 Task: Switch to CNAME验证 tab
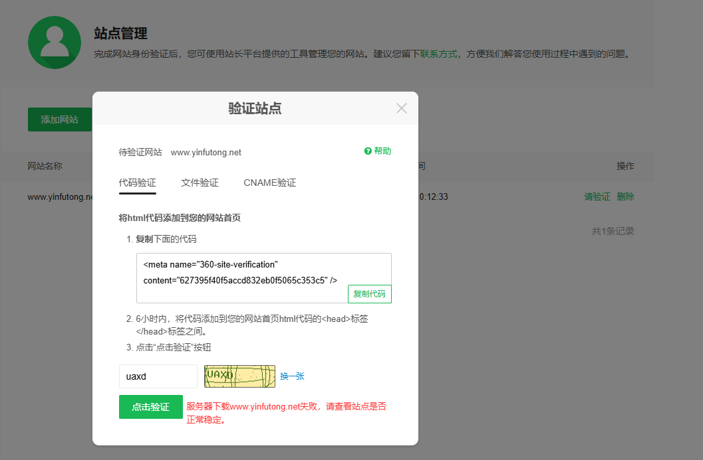[269, 183]
